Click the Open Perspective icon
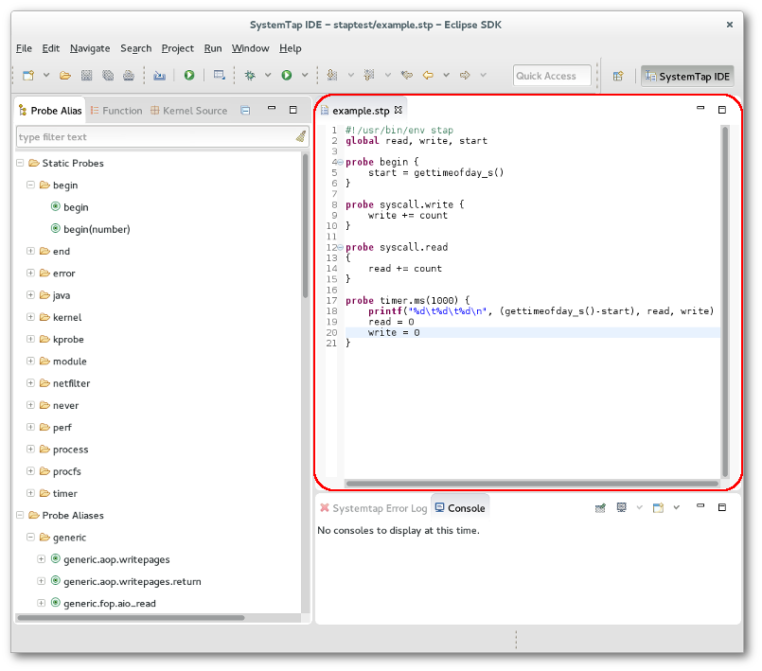Screen dimensions: 762x671 [x=618, y=77]
